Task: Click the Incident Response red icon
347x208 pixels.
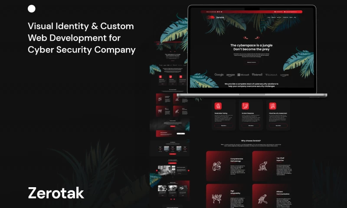Action: 245,106
